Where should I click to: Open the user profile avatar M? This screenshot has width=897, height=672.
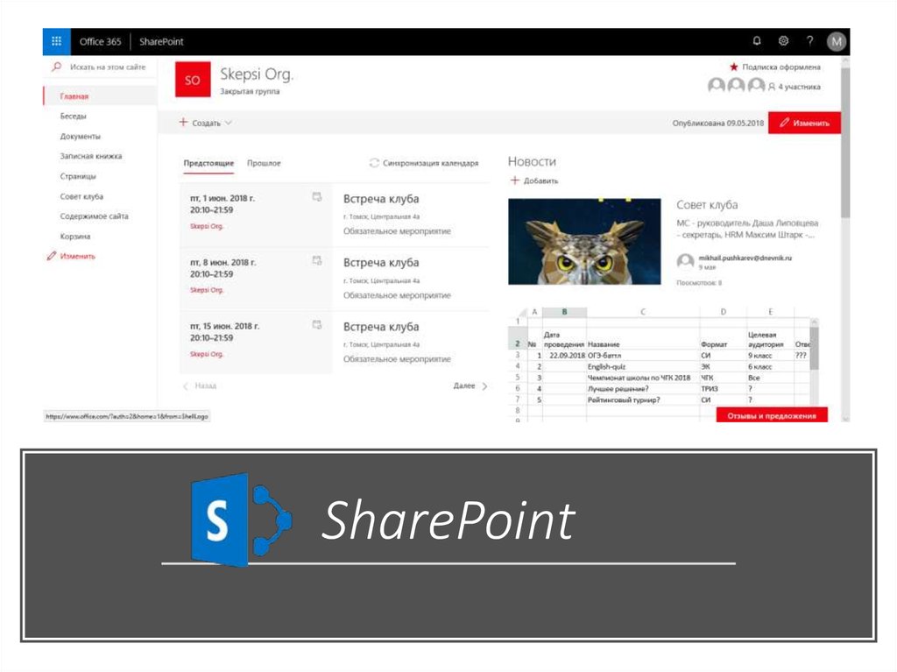click(837, 41)
